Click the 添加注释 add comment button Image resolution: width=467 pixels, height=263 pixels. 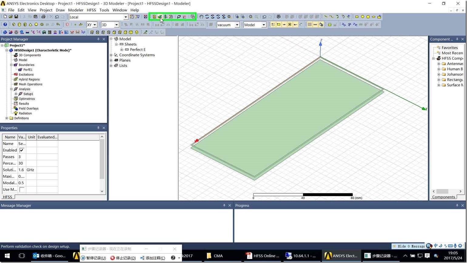point(153,258)
